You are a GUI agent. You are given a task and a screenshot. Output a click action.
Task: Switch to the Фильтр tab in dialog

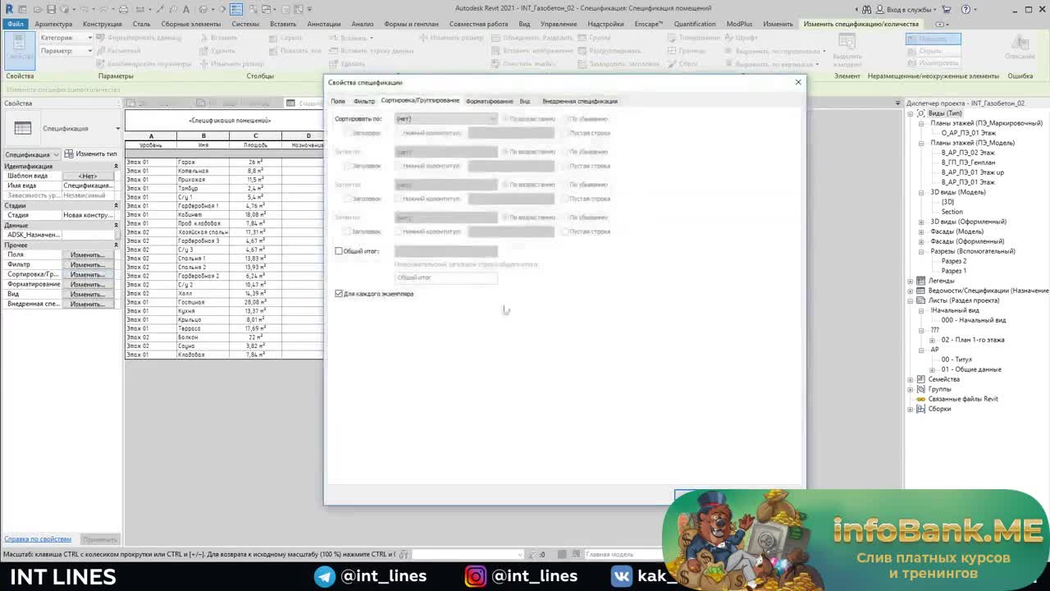(364, 101)
